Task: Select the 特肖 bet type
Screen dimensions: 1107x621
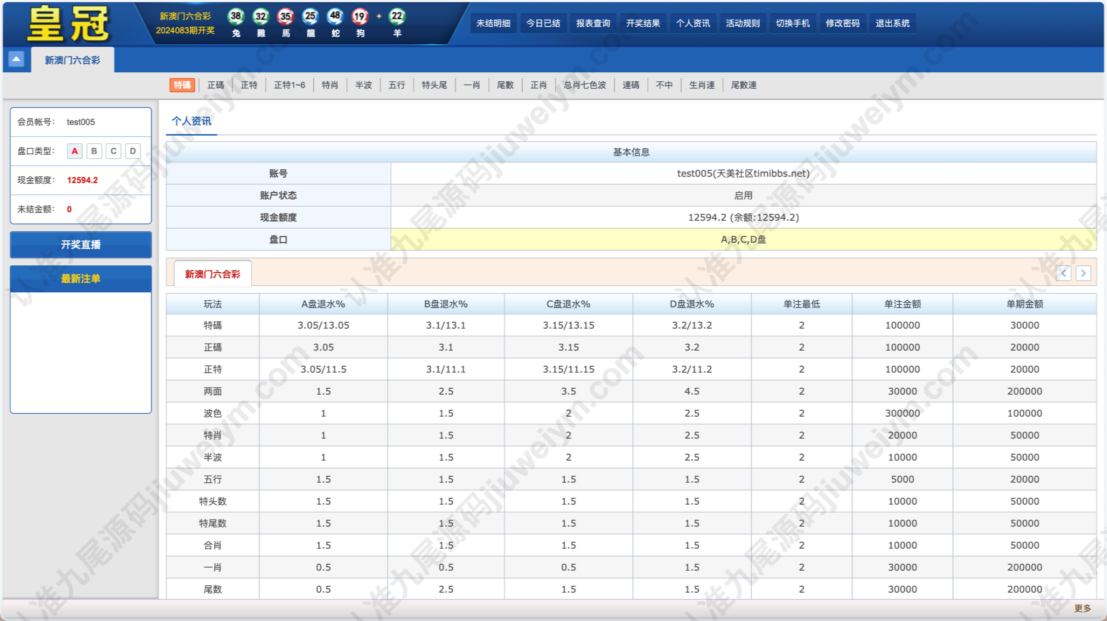Action: tap(330, 85)
